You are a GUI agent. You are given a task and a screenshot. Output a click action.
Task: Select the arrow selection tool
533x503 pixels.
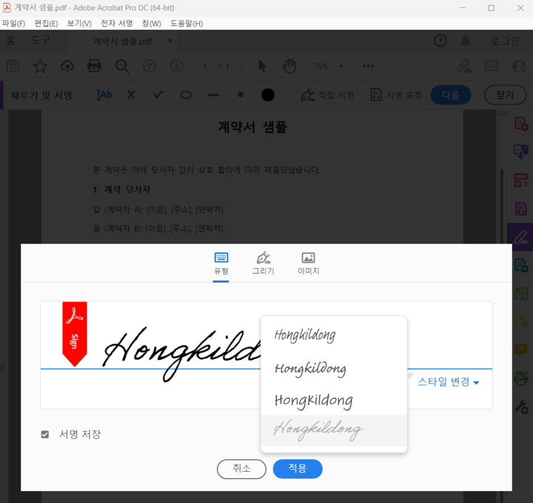262,66
